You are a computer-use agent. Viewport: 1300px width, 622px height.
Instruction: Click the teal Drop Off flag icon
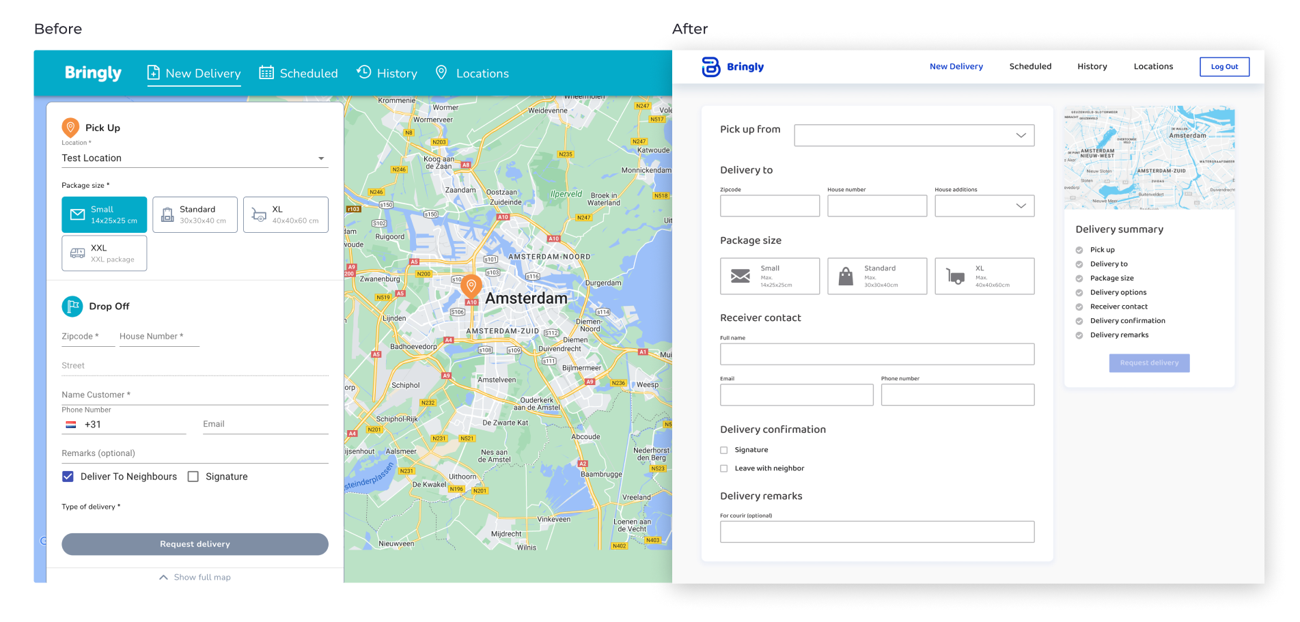(72, 306)
